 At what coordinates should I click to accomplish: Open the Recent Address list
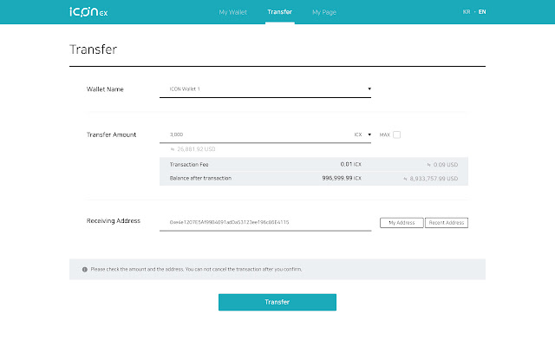447,223
